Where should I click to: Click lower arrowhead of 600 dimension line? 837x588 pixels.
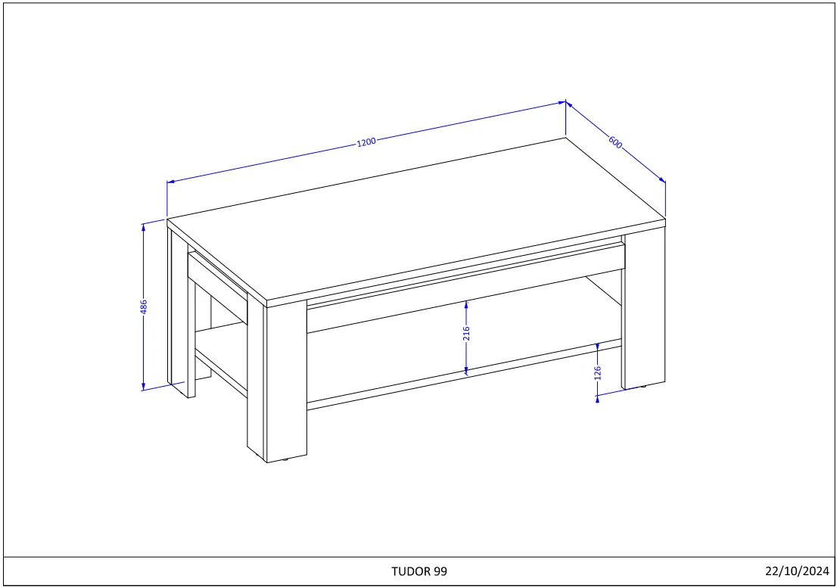click(662, 180)
